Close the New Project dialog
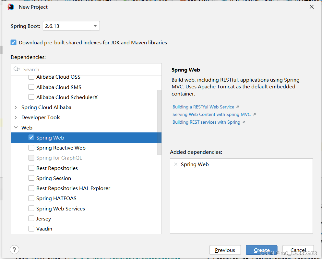This screenshot has width=322, height=259. coord(312,7)
